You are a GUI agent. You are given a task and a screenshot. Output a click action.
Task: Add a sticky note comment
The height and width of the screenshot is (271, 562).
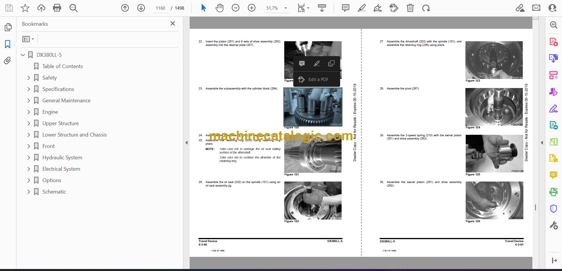[345, 8]
